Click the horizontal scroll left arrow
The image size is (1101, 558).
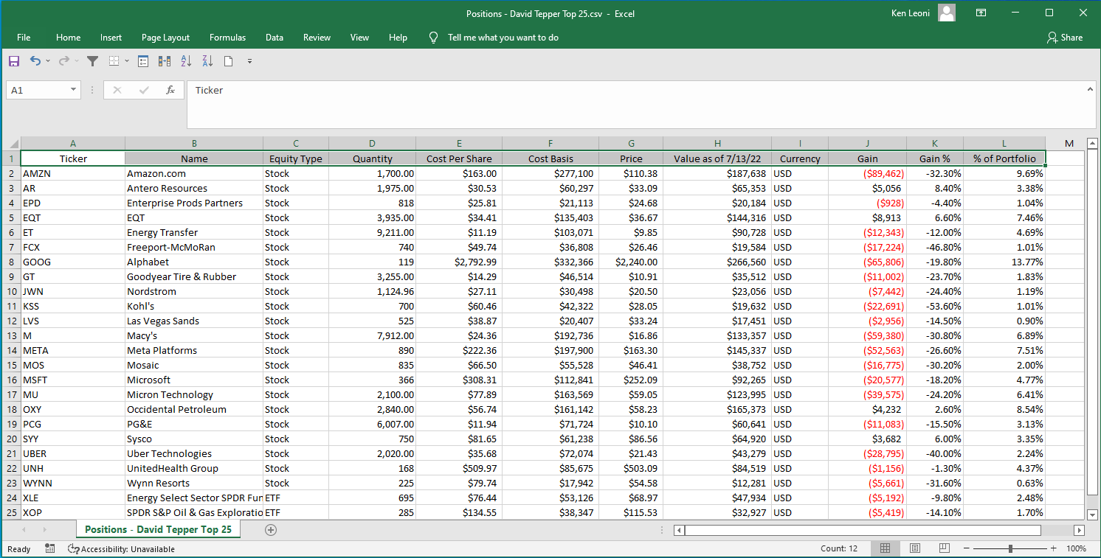tap(679, 530)
